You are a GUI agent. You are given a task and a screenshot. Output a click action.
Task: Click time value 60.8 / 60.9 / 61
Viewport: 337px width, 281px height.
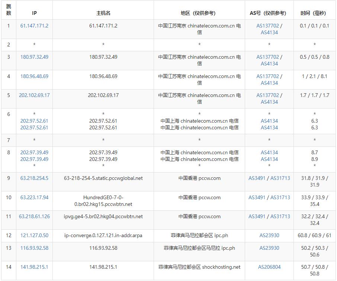pyautogui.click(x=314, y=235)
